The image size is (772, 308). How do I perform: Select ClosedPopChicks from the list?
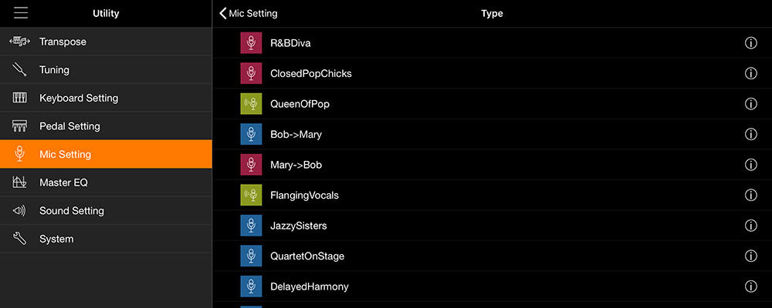(x=492, y=73)
